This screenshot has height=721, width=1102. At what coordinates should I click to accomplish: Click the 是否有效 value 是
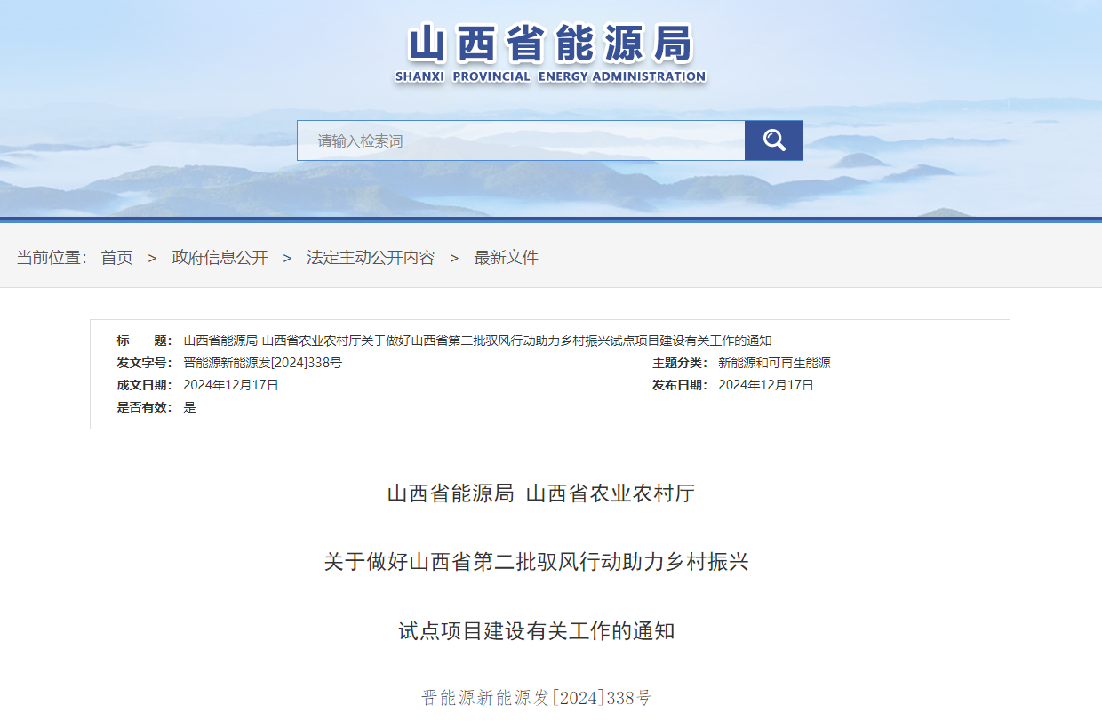[x=189, y=407]
